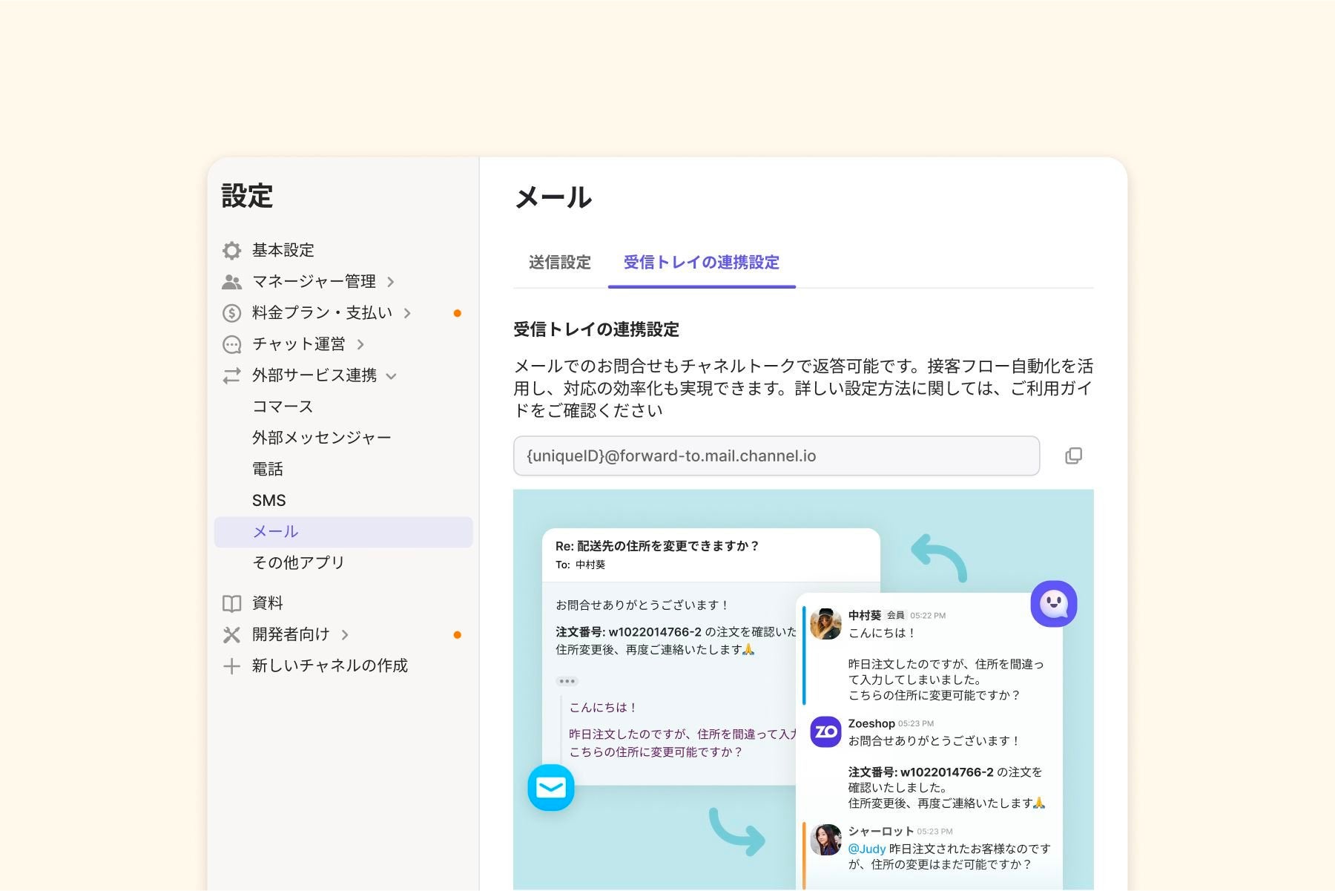Click the gear icon beside 基本設定

[231, 251]
